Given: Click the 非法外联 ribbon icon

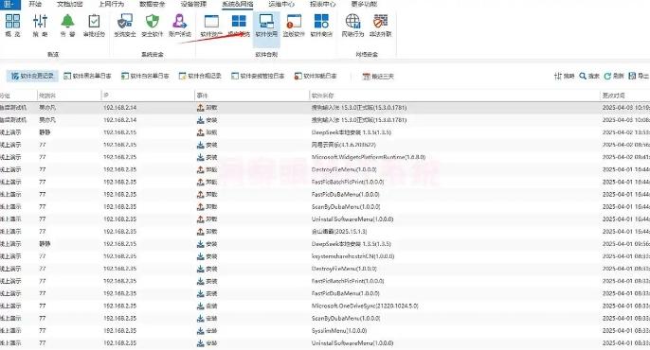Looking at the screenshot, I should point(380,26).
